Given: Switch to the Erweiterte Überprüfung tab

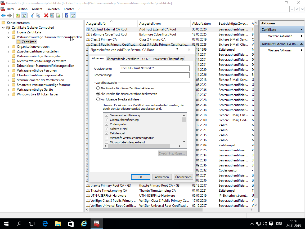Looking at the screenshot, I should click(168, 59).
